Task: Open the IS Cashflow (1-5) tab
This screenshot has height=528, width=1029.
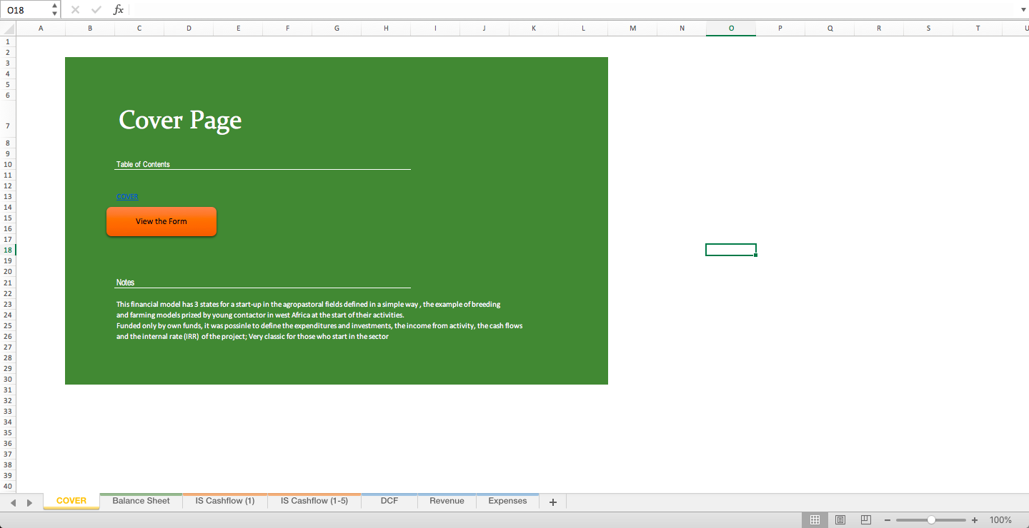Action: click(314, 501)
